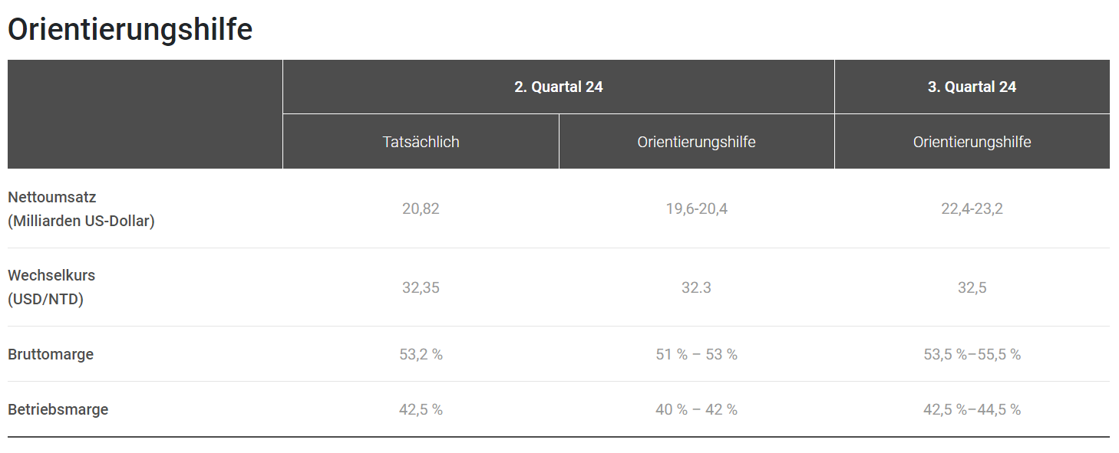Click the 51 % – 53 % cell
The height and width of the screenshot is (453, 1119).
point(696,354)
